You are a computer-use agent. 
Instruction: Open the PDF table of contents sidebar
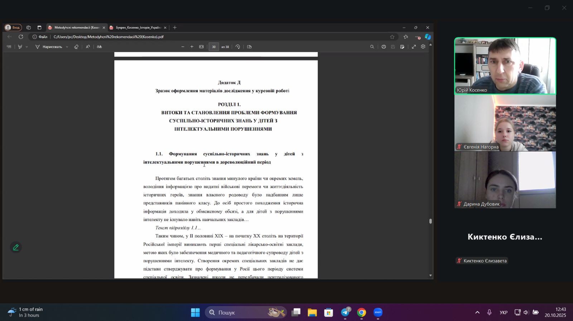pyautogui.click(x=9, y=47)
